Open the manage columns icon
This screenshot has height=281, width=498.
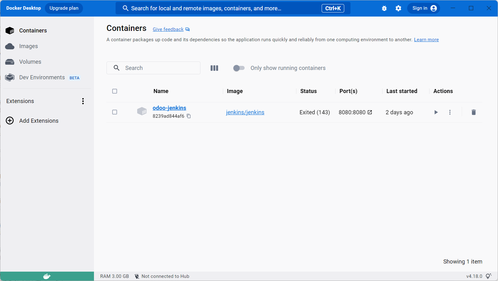214,68
